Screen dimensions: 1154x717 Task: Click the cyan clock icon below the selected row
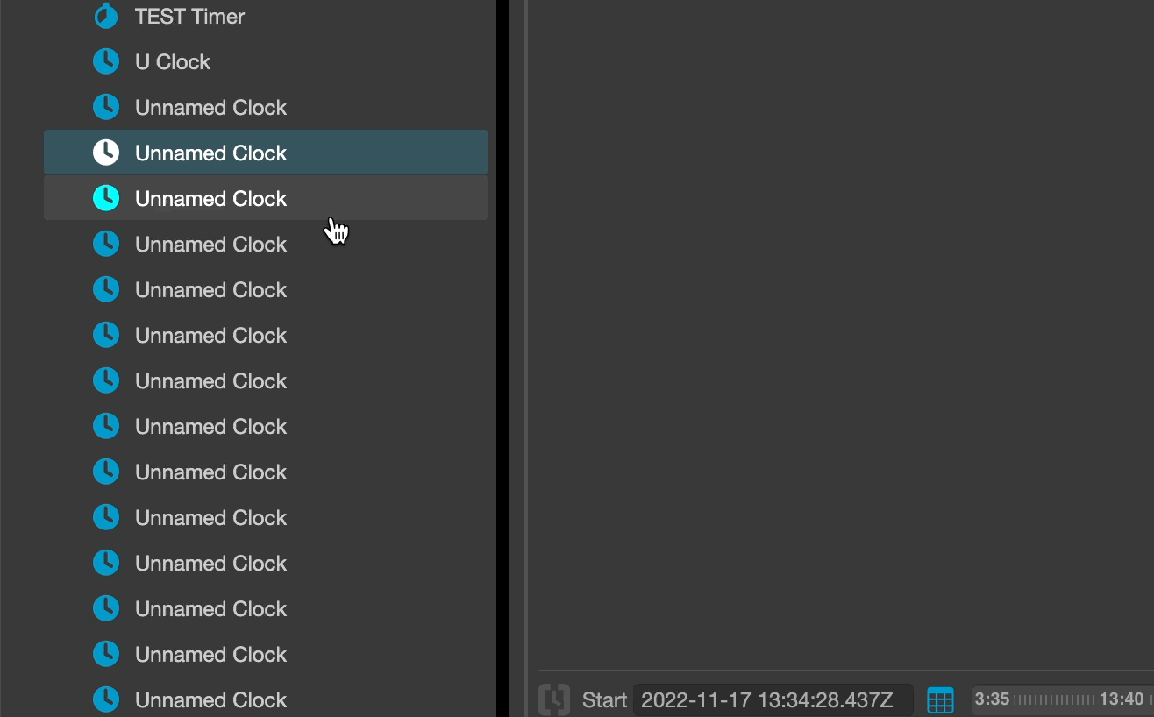pyautogui.click(x=105, y=197)
